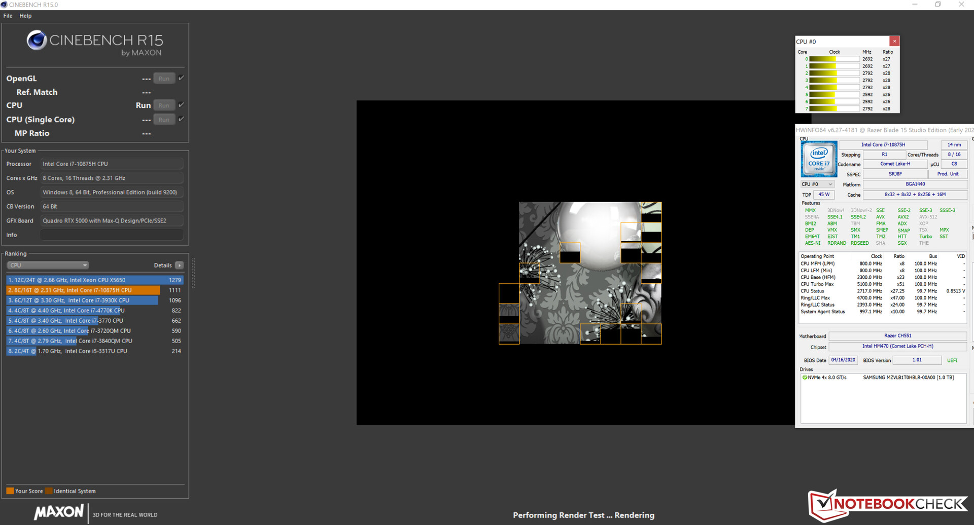
Task: Click the MAXON logo
Action: [59, 512]
